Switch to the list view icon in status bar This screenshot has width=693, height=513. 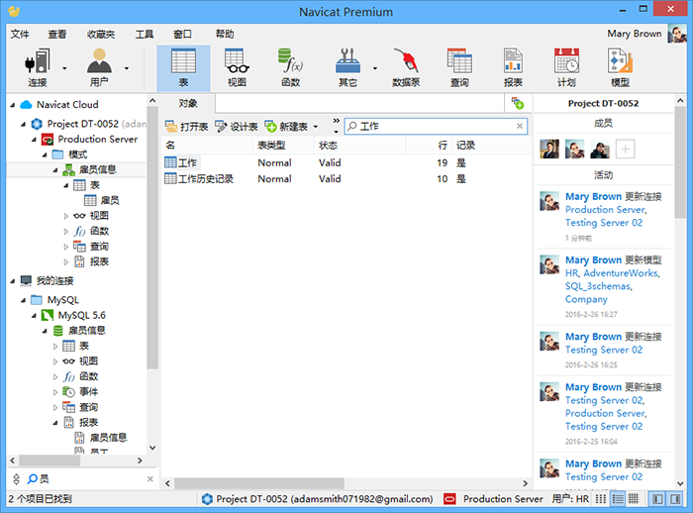(600, 499)
